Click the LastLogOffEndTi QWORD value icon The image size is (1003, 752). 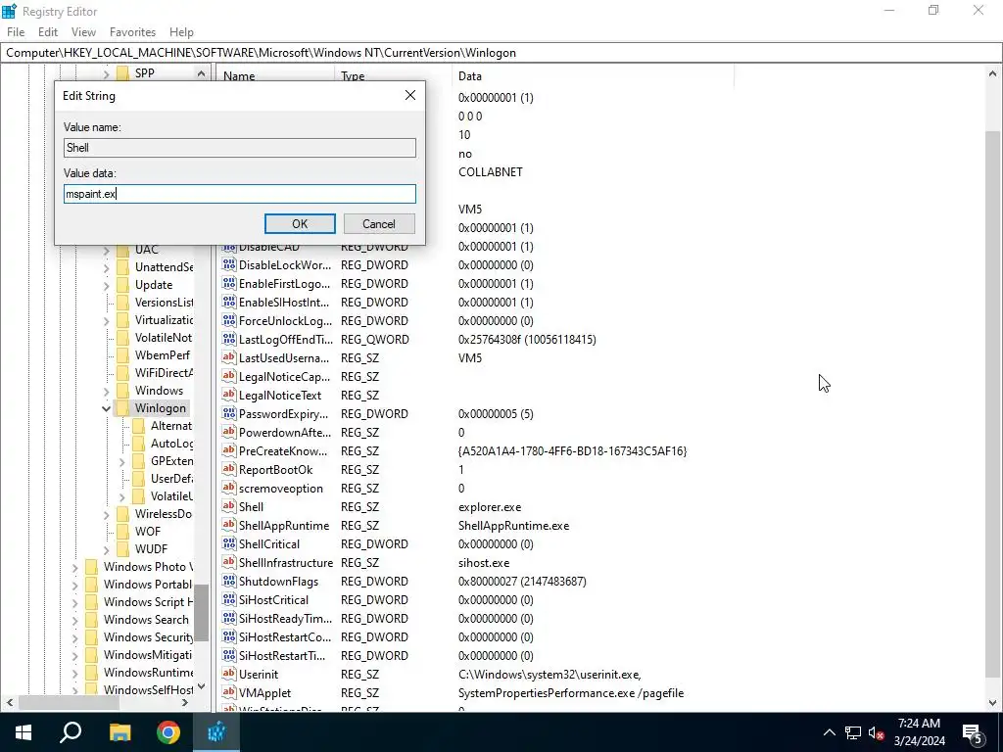229,339
